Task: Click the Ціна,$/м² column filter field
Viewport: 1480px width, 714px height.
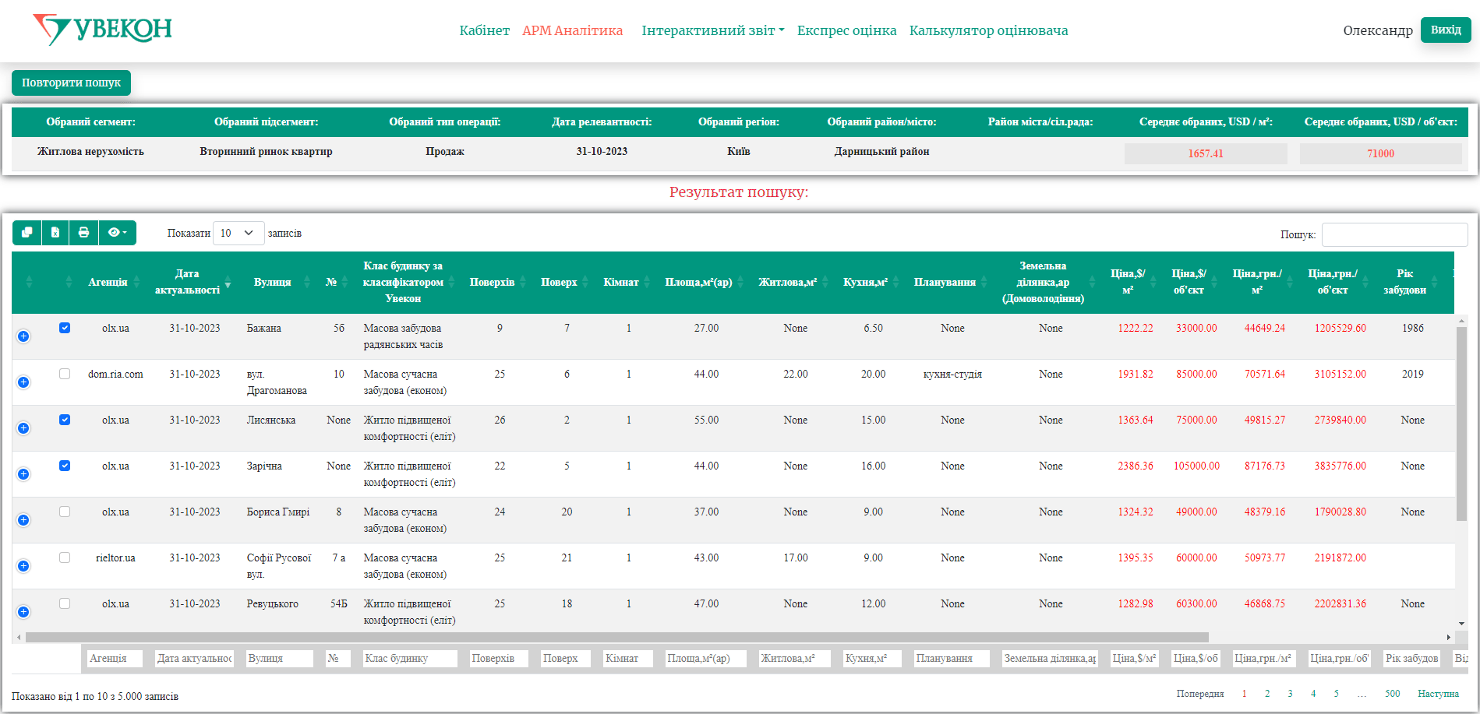Action: coord(1134,658)
